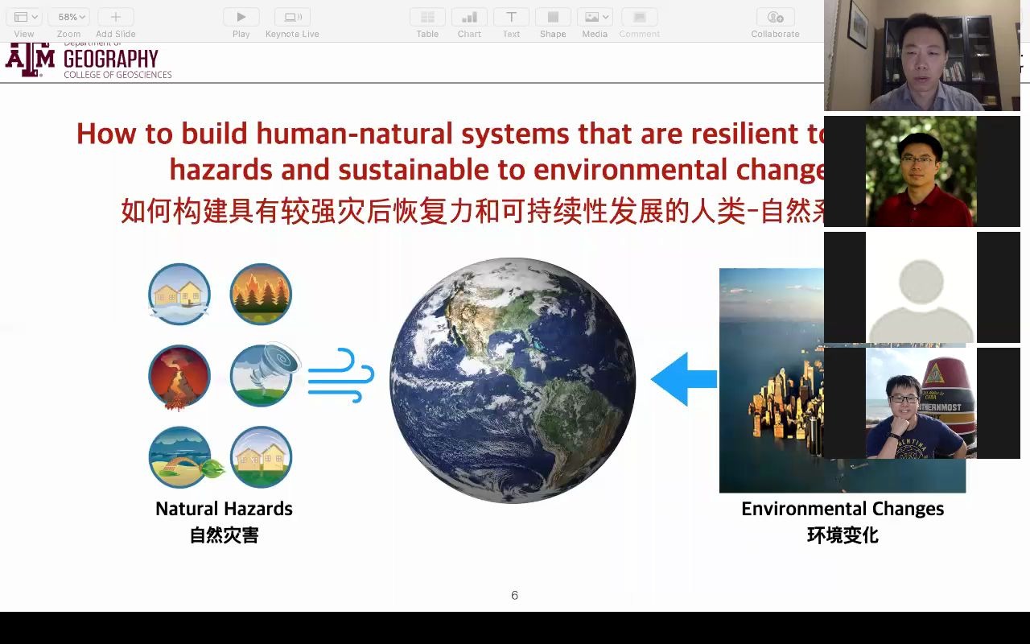
Task: Add a Comment
Action: pos(639,17)
